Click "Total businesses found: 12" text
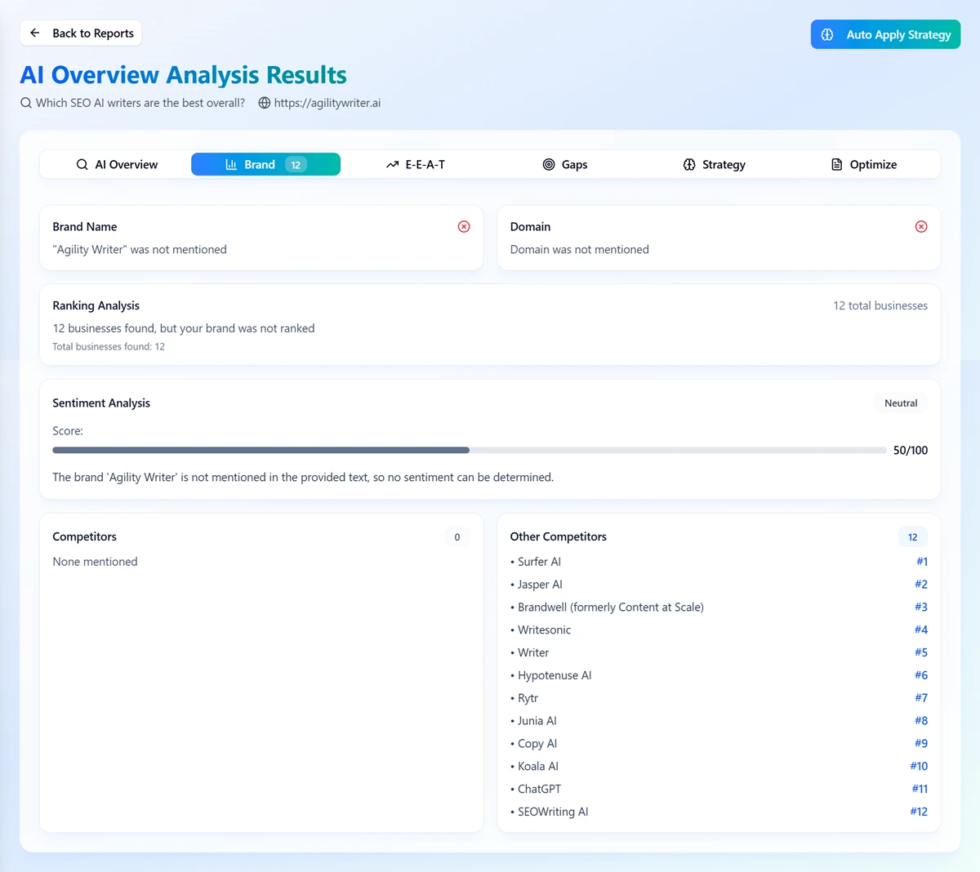Viewport: 980px width, 872px height. pyautogui.click(x=109, y=347)
